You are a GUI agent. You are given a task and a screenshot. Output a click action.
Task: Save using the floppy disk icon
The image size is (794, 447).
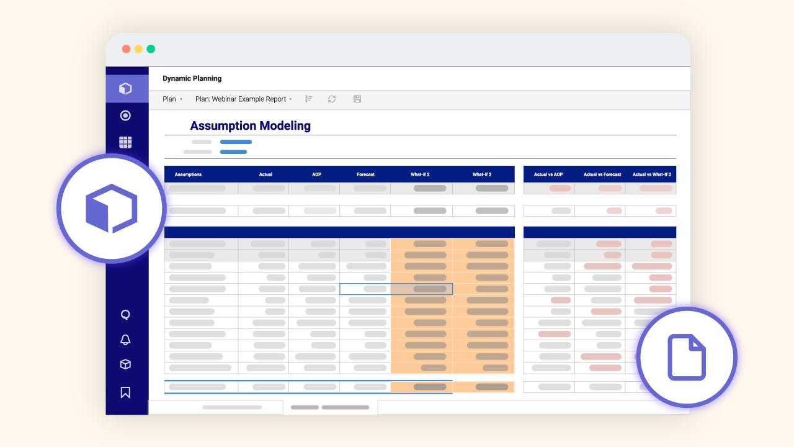coord(357,99)
